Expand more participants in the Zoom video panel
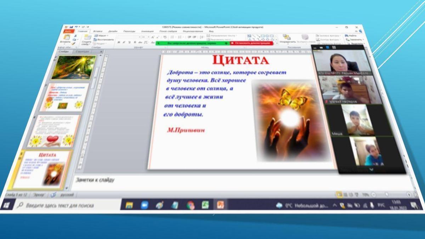Image resolution: width=425 pixels, height=239 pixels. (371, 170)
